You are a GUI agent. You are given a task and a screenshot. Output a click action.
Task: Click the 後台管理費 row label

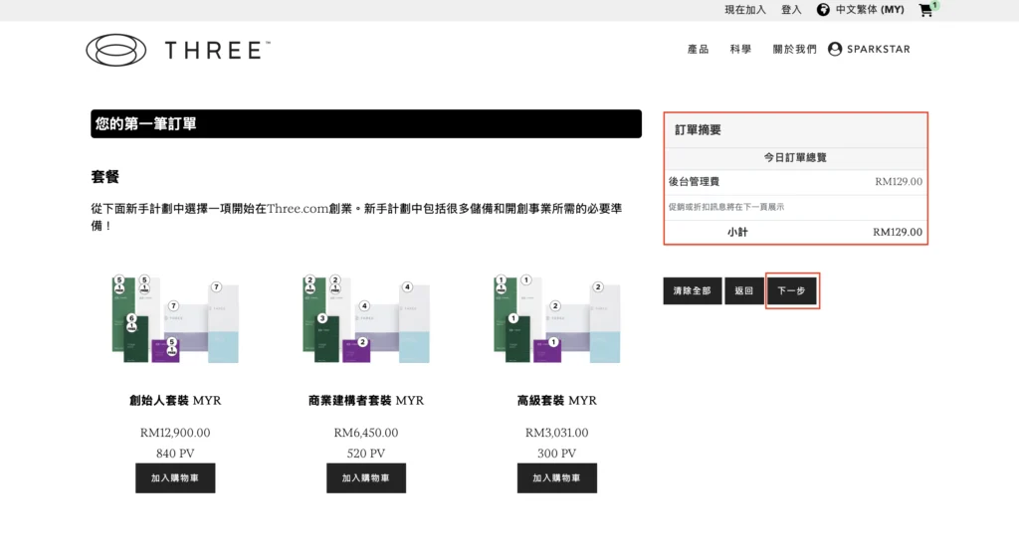point(694,182)
